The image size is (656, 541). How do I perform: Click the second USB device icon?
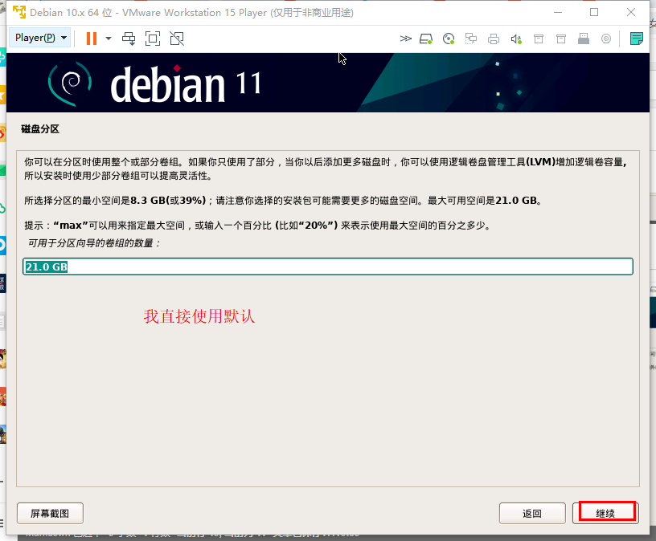tap(561, 39)
